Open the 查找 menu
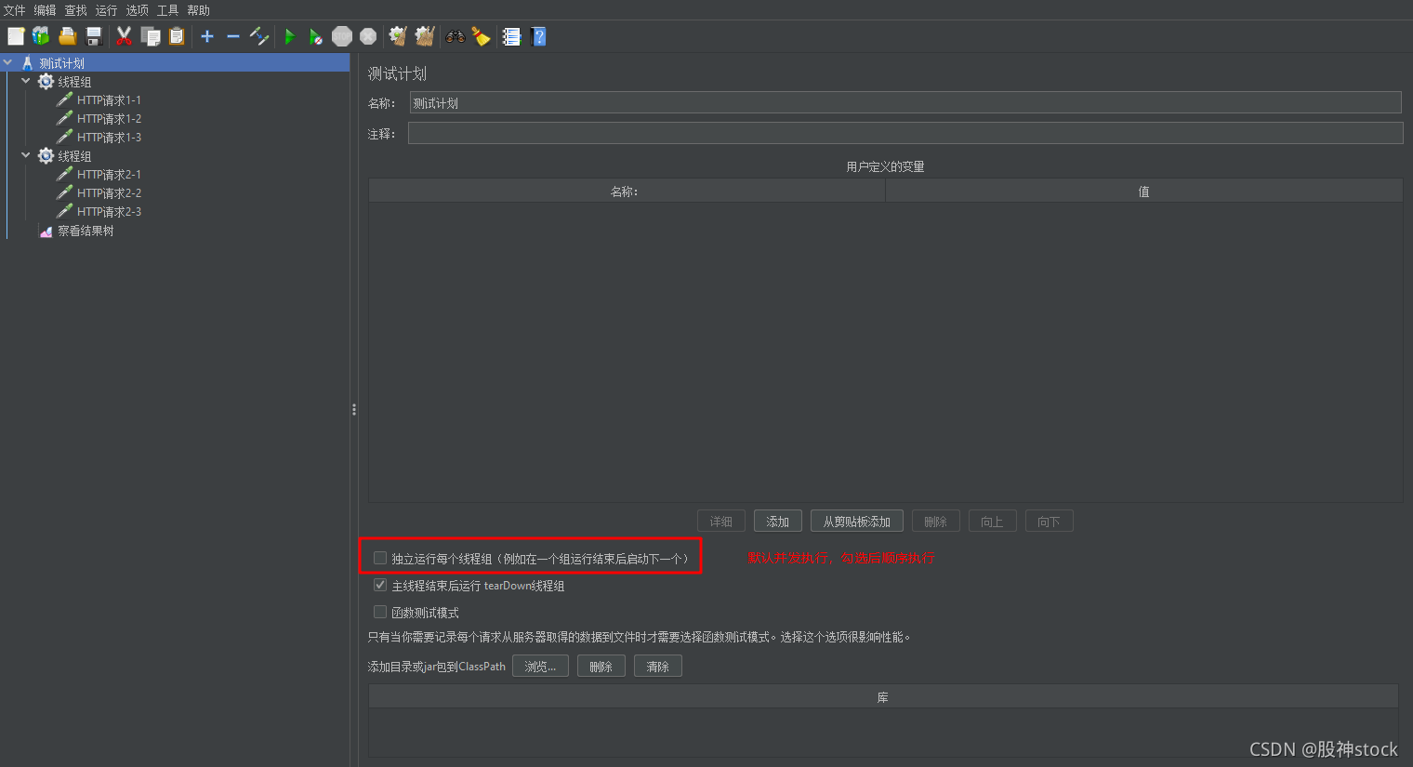The height and width of the screenshot is (767, 1413). 76,10
